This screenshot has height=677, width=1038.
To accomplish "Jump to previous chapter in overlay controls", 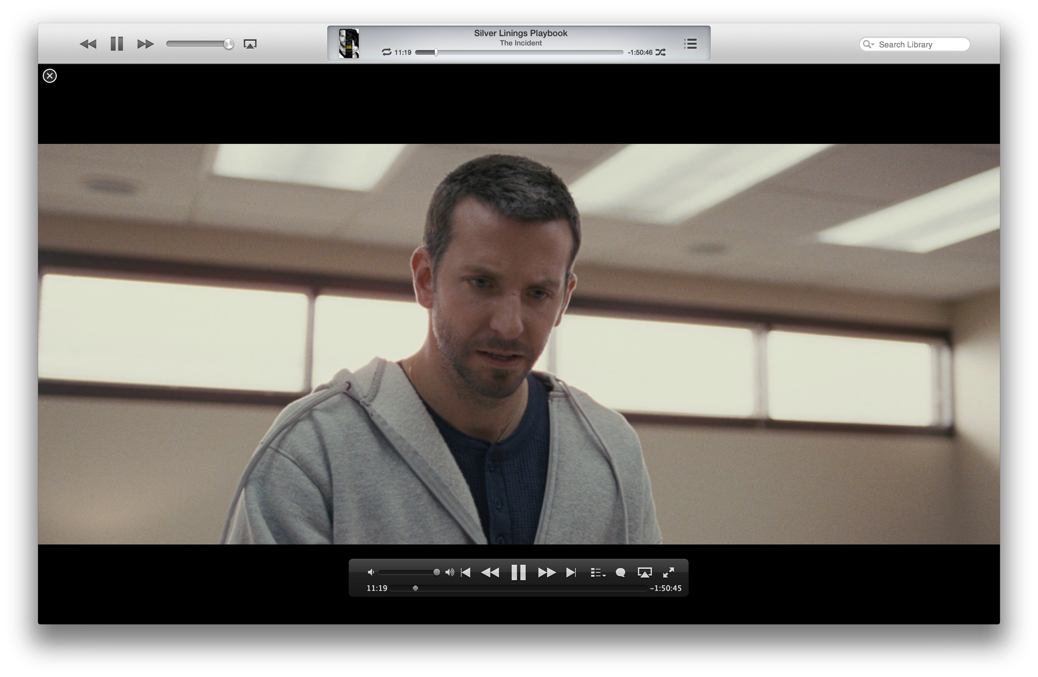I will (465, 573).
